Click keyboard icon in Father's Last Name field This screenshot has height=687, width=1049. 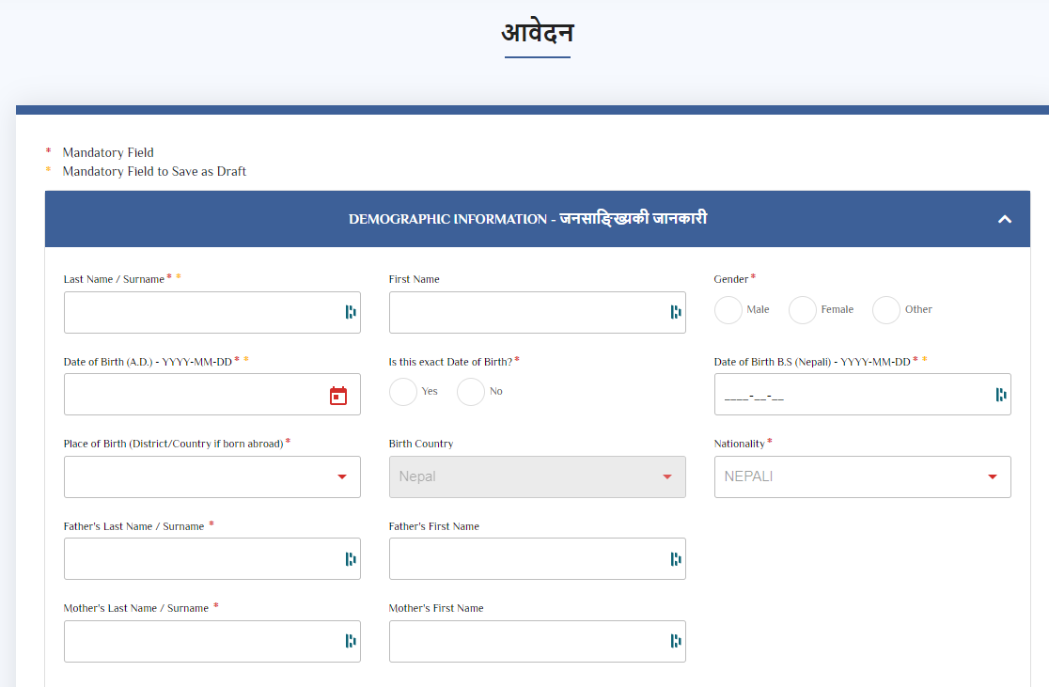tap(351, 558)
